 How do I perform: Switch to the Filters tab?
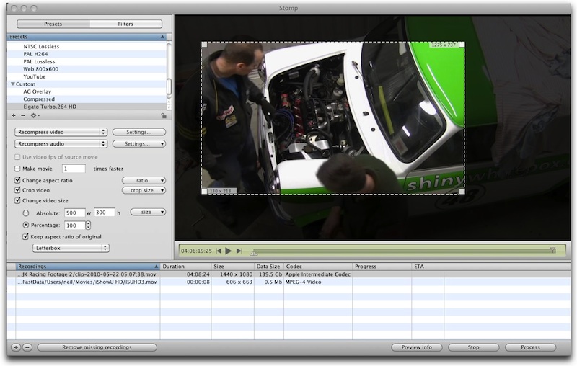pos(125,24)
